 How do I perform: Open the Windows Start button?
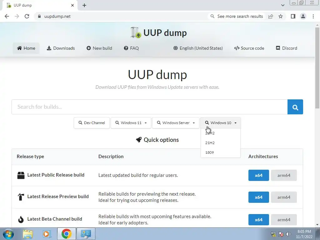pyautogui.click(x=8, y=234)
